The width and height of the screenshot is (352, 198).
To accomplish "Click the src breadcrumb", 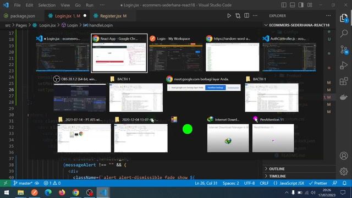I will coord(8,25).
